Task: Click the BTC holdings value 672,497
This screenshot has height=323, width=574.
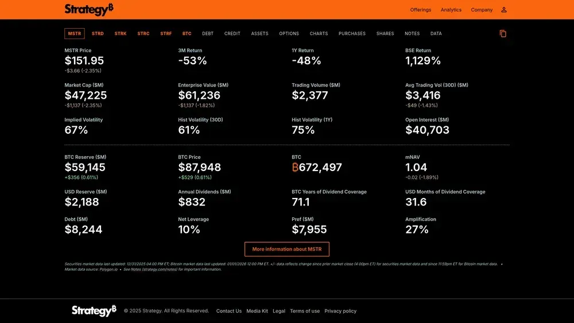Action: pyautogui.click(x=317, y=168)
